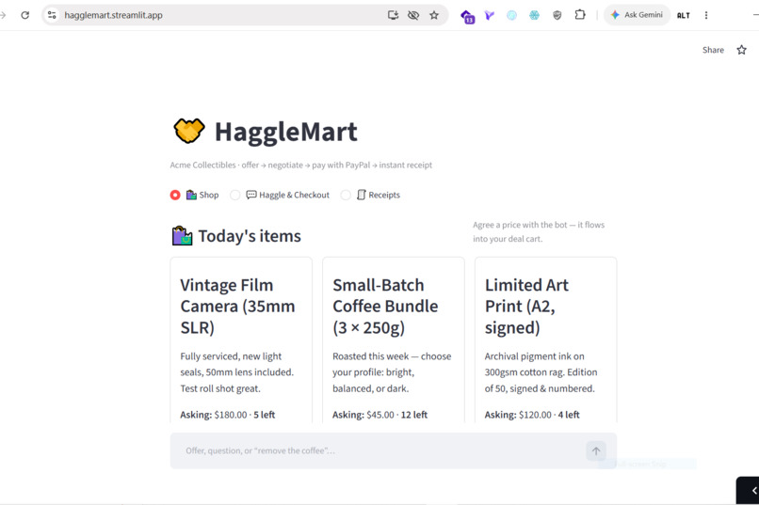Select the Haggle & Checkout radio option
The height and width of the screenshot is (505, 759).
235,195
